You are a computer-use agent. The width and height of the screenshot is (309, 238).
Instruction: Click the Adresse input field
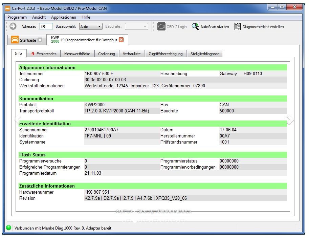coord(46,26)
